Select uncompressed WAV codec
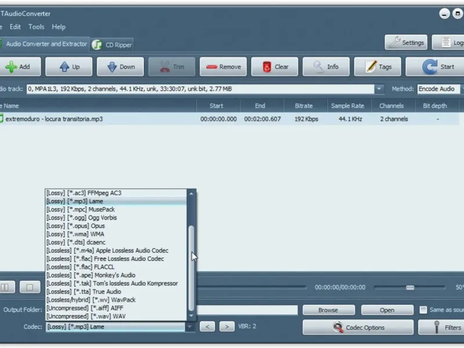The image size is (464, 348). [117, 316]
